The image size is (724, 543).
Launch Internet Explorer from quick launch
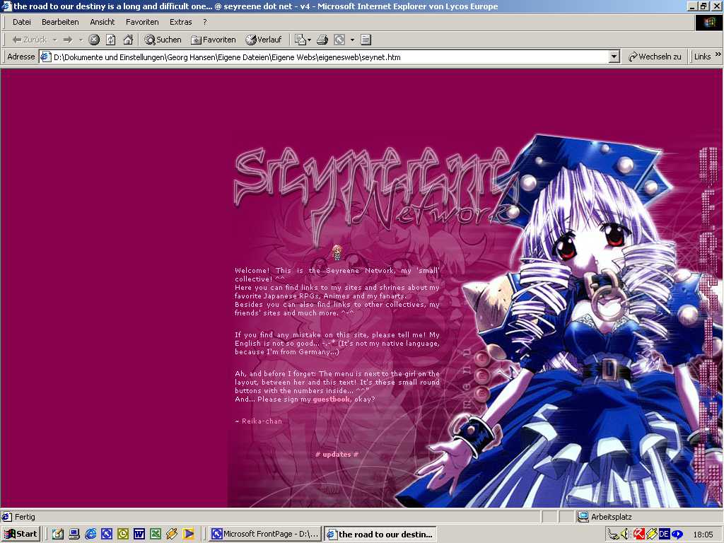pos(90,534)
